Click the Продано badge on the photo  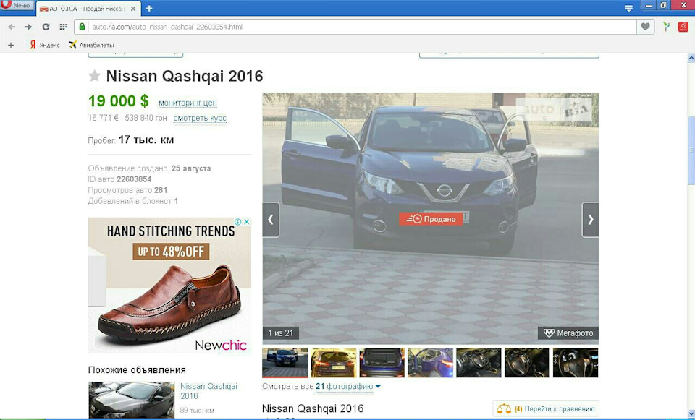[x=431, y=219]
